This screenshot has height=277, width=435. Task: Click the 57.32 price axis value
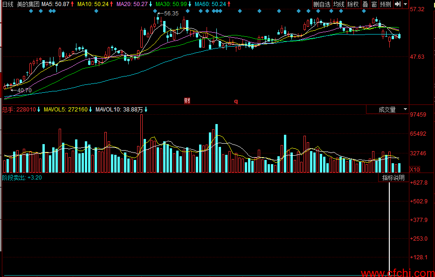pos(417,9)
